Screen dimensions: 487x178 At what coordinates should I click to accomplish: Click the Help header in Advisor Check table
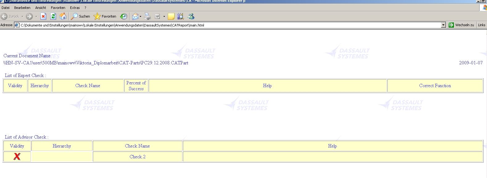pos(332,146)
